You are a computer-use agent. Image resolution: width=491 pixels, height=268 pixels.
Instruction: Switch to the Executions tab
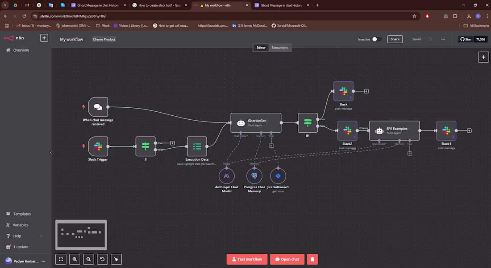coord(279,47)
